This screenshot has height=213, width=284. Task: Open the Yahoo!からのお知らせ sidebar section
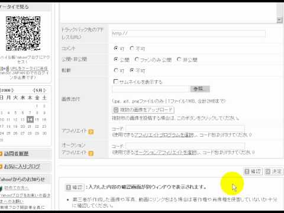(22, 179)
